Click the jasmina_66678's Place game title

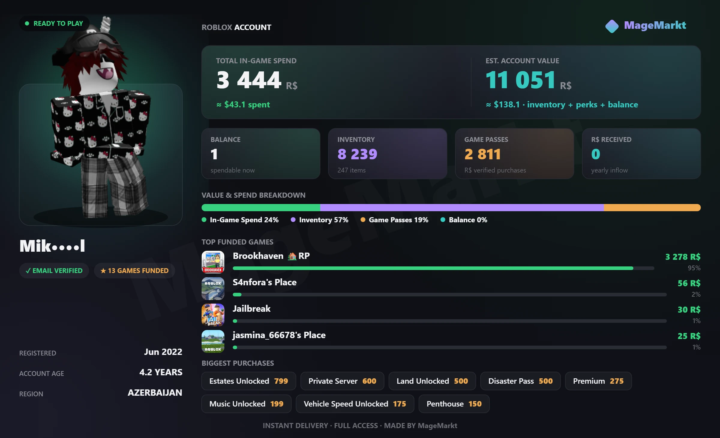pyautogui.click(x=279, y=335)
